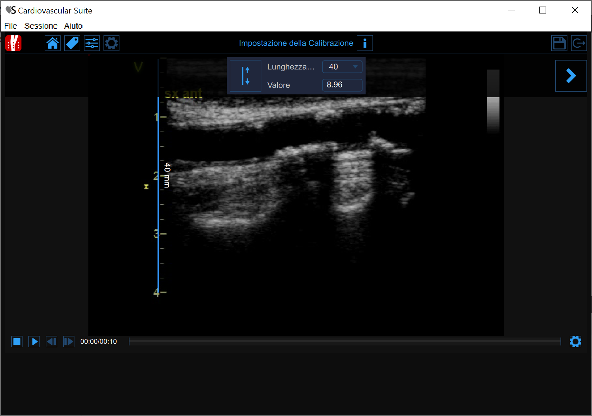Click the exit session icon

[578, 43]
